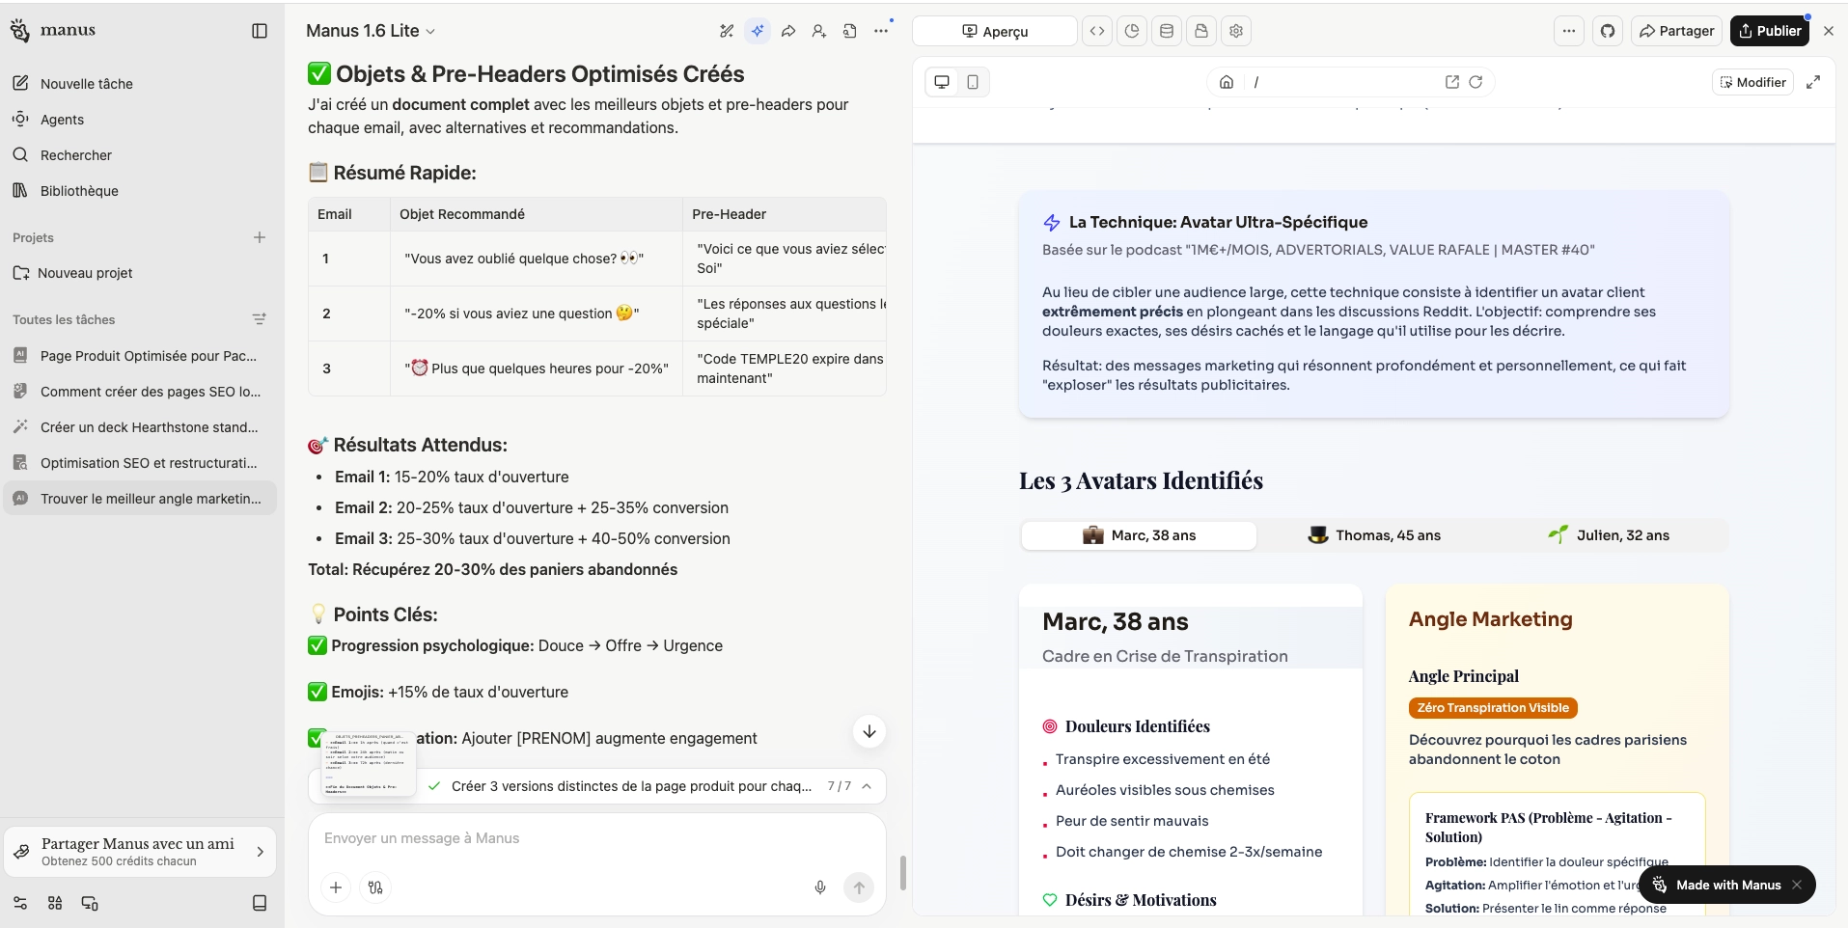The width and height of the screenshot is (1848, 928).
Task: Open Bibliothèque in the sidebar
Action: 79,191
